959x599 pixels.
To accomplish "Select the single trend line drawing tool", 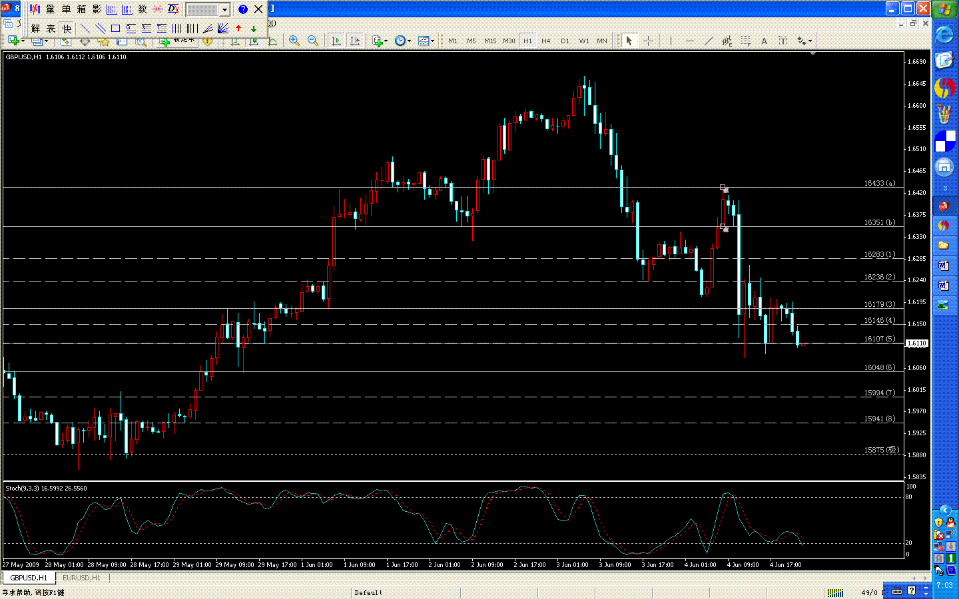I will coord(85,29).
